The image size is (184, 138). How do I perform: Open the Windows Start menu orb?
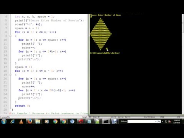coord(4,122)
